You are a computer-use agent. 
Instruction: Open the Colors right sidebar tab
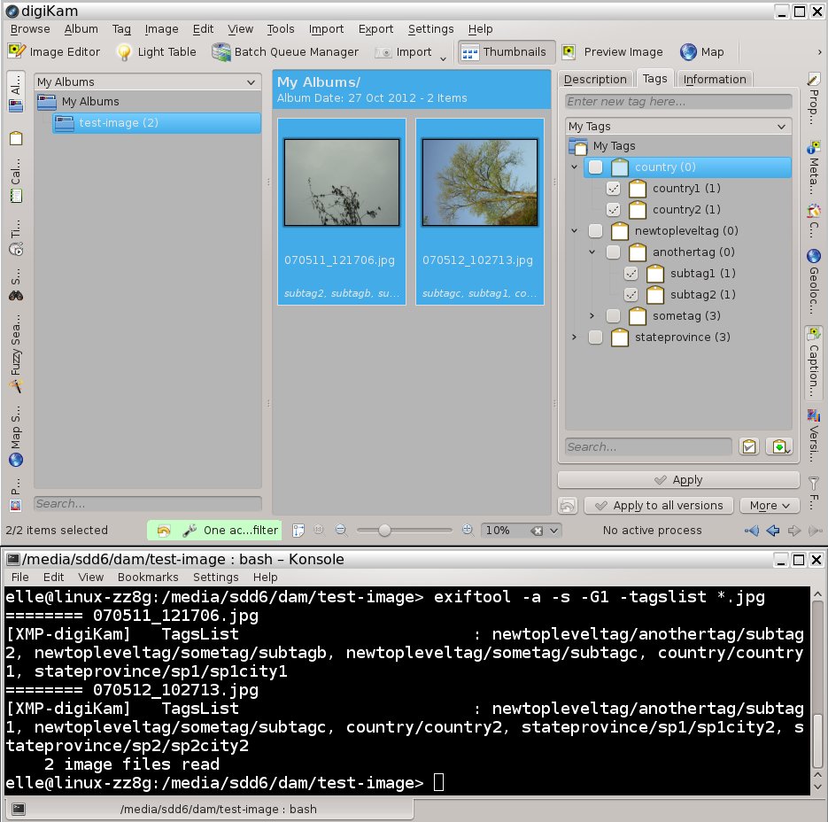[813, 221]
